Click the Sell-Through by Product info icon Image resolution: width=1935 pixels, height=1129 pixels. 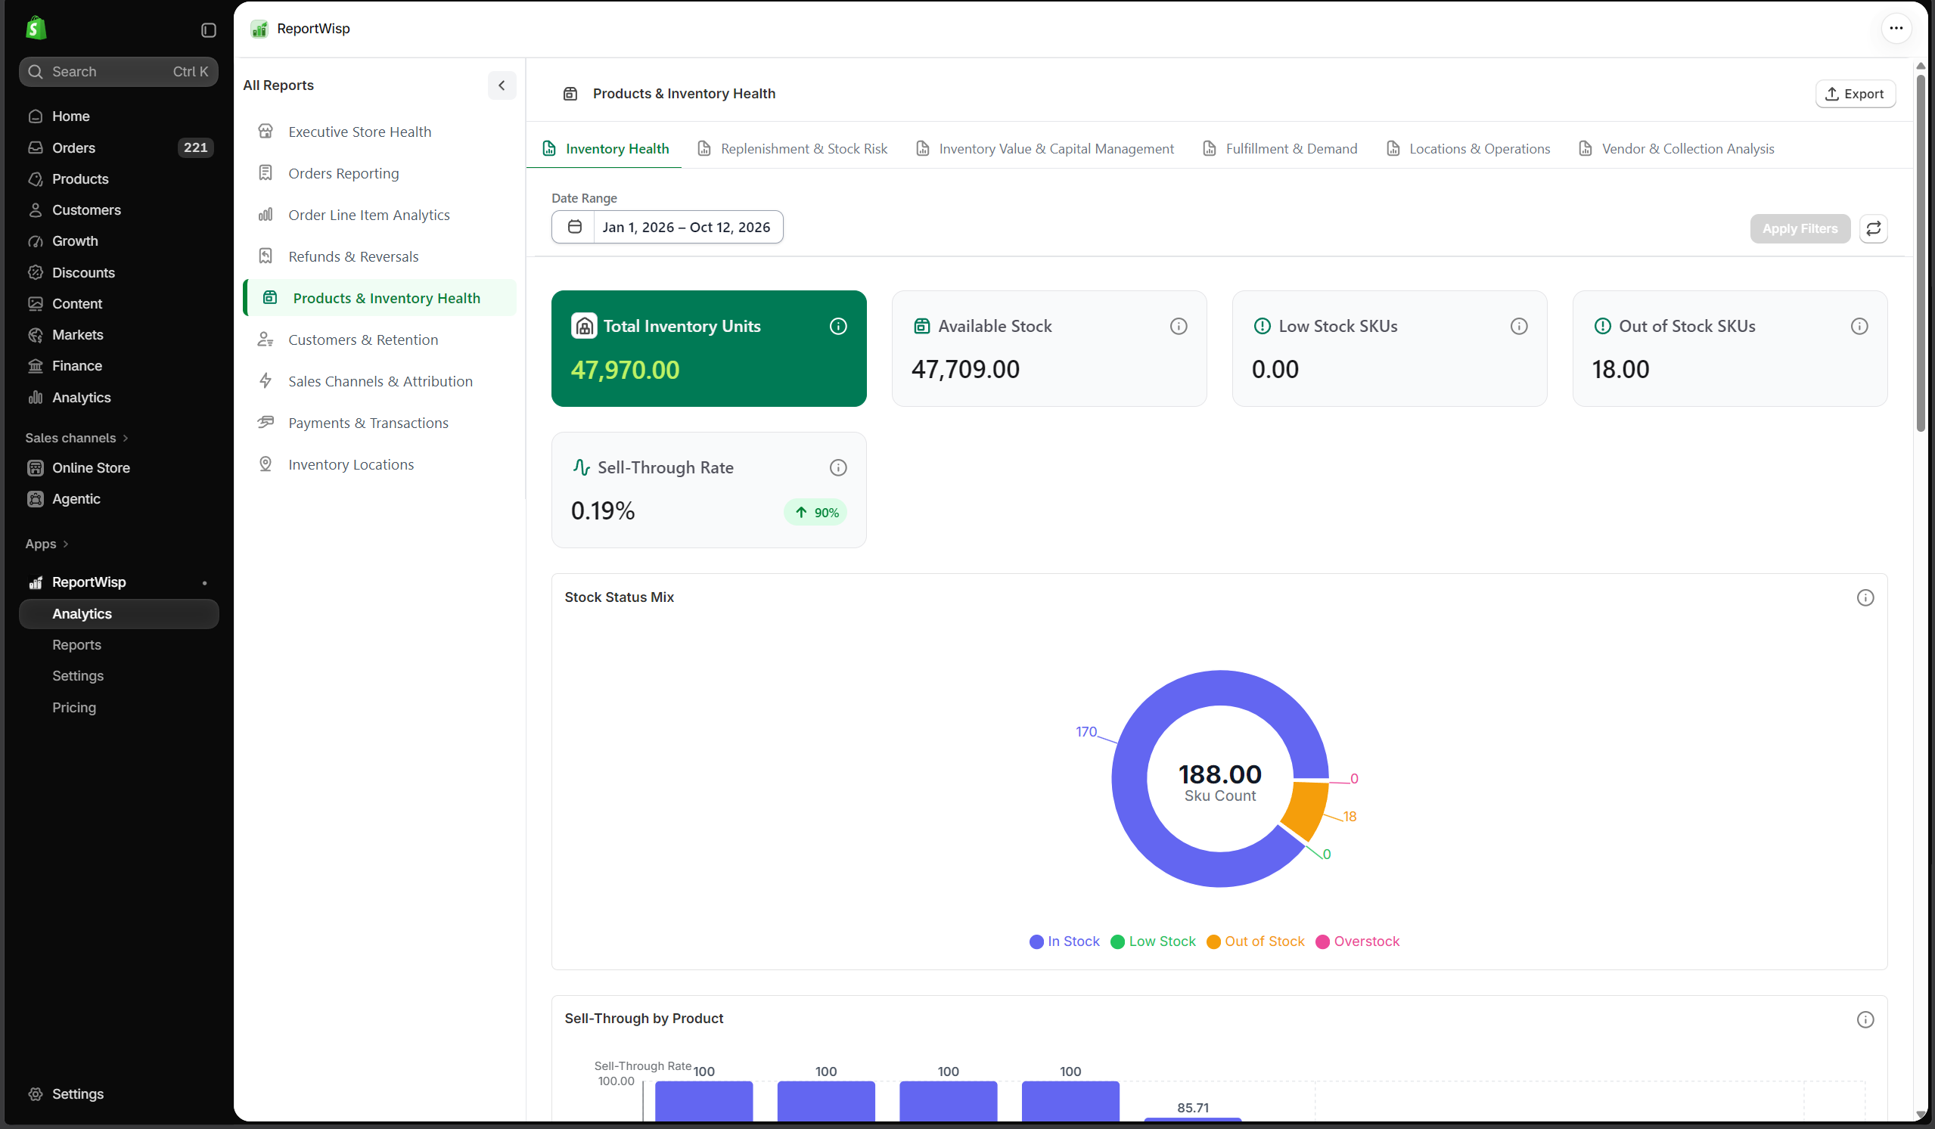pos(1865,1019)
